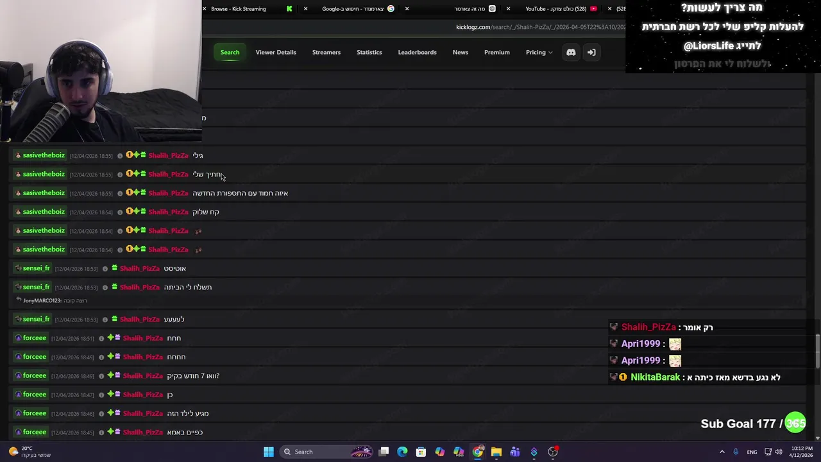Viewport: 821px width, 462px height.
Task: Open File Explorer from the taskbar
Action: coord(496,452)
